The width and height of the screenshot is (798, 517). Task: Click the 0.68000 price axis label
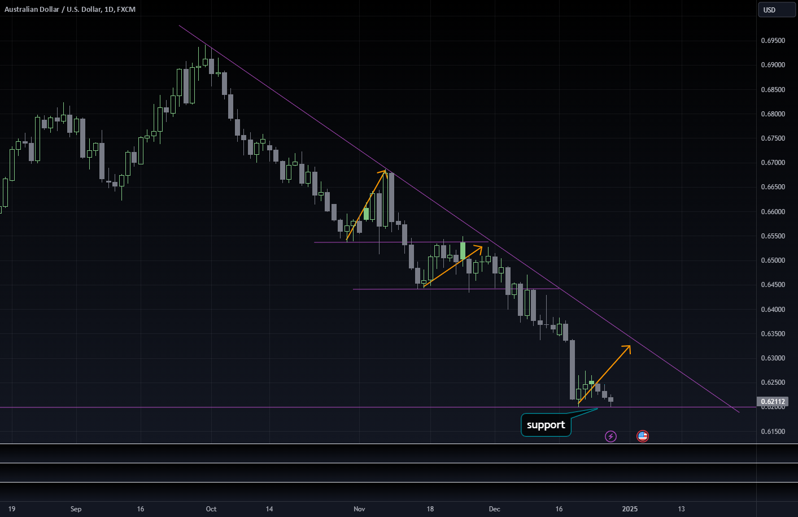(773, 114)
